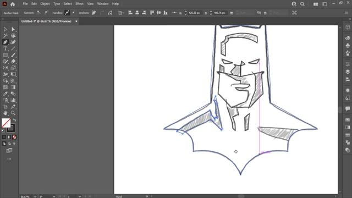Select the Paintbrush tool
This screenshot has width=352, height=198.
[x=13, y=55]
